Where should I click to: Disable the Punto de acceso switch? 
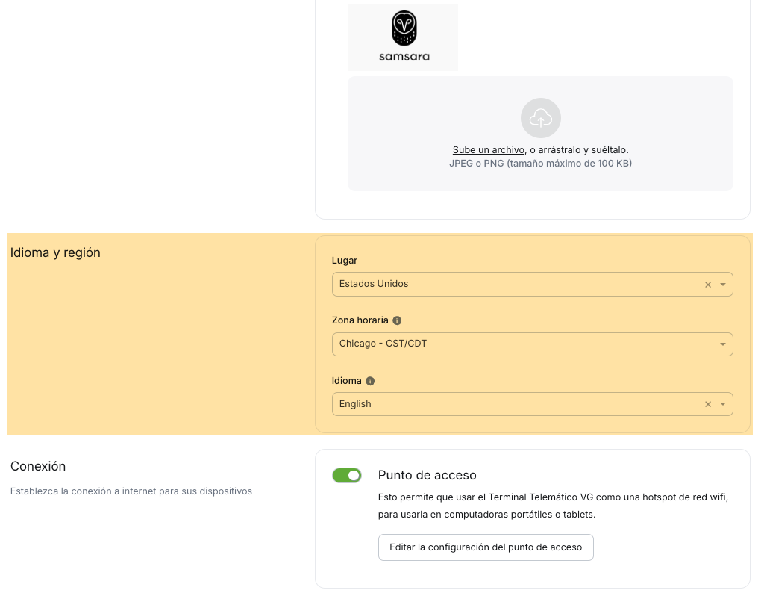(x=347, y=476)
